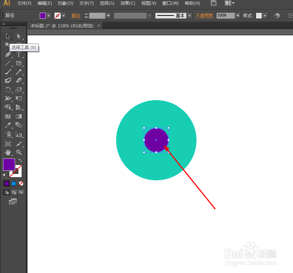Image resolution: width=293 pixels, height=273 pixels.
Task: Click the purple fill swatch in control bar
Action: pos(43,15)
